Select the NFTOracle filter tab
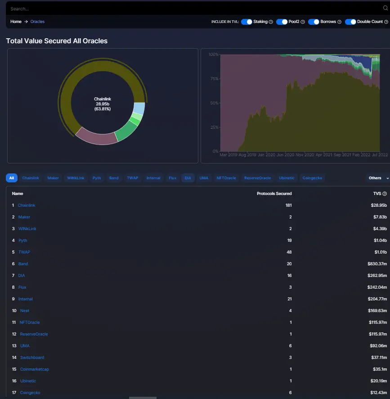390x399 pixels. click(x=226, y=178)
